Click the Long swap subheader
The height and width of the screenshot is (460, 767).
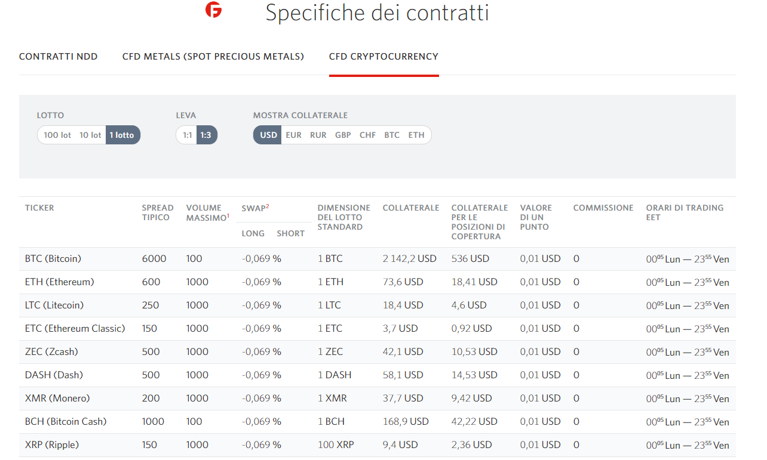(253, 233)
